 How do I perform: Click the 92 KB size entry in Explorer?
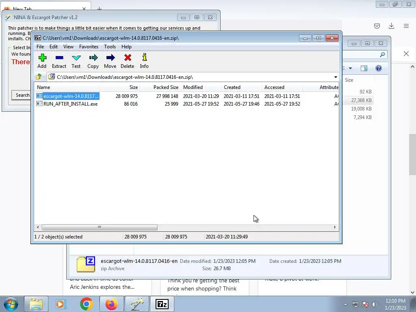tap(365, 92)
